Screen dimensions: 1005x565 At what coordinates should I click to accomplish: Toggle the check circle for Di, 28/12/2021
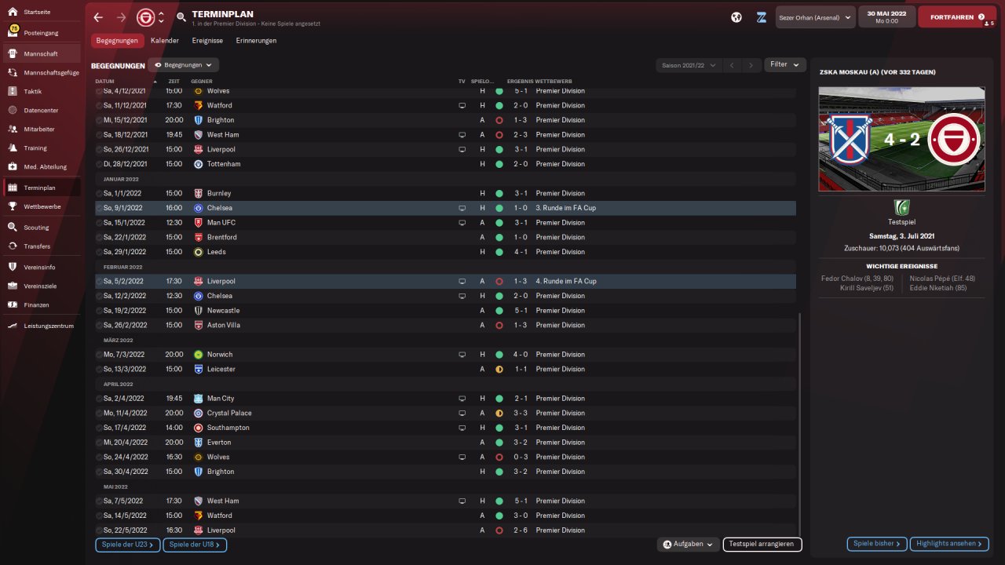click(99, 164)
